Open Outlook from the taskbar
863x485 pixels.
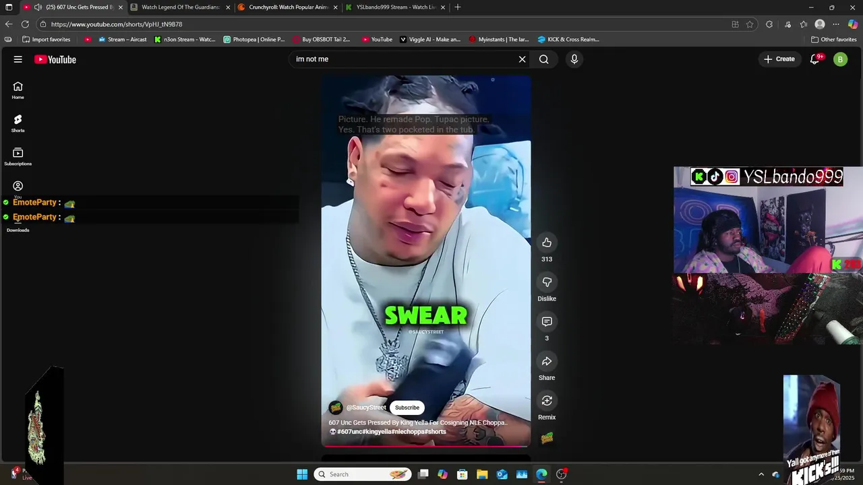(502, 474)
